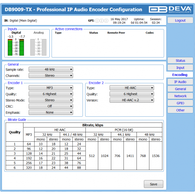The height and width of the screenshot is (195, 195).
Task: Click GPI indicator 1
Action: point(97,21)
